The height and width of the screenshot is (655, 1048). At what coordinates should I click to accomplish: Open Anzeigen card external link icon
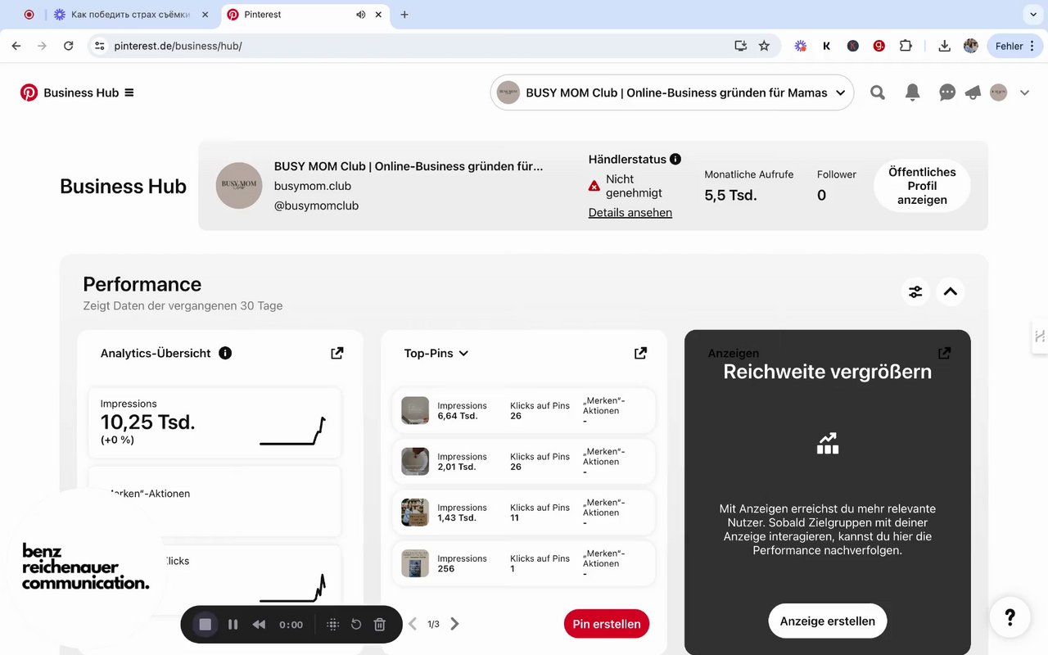[944, 353]
